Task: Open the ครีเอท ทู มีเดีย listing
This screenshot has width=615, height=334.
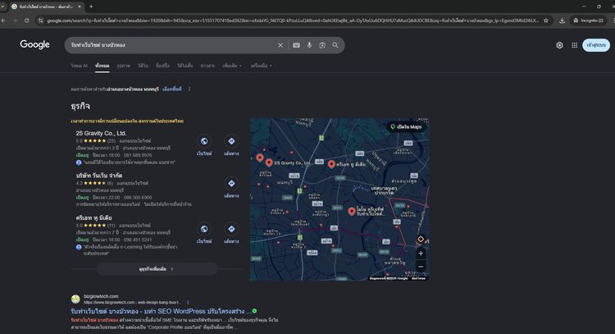Action: (x=94, y=217)
